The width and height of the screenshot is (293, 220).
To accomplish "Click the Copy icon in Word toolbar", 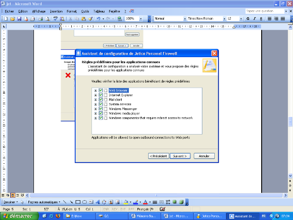I will pos(77,19).
